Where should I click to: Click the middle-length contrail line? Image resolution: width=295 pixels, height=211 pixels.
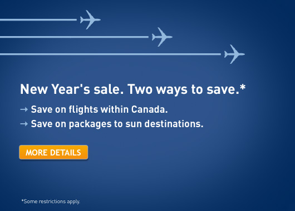click(x=75, y=37)
